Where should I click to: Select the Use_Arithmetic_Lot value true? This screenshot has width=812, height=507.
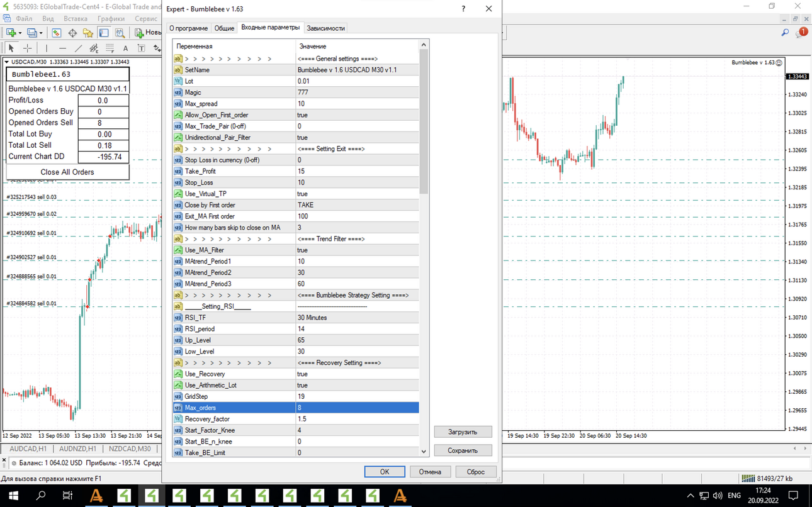(357, 386)
